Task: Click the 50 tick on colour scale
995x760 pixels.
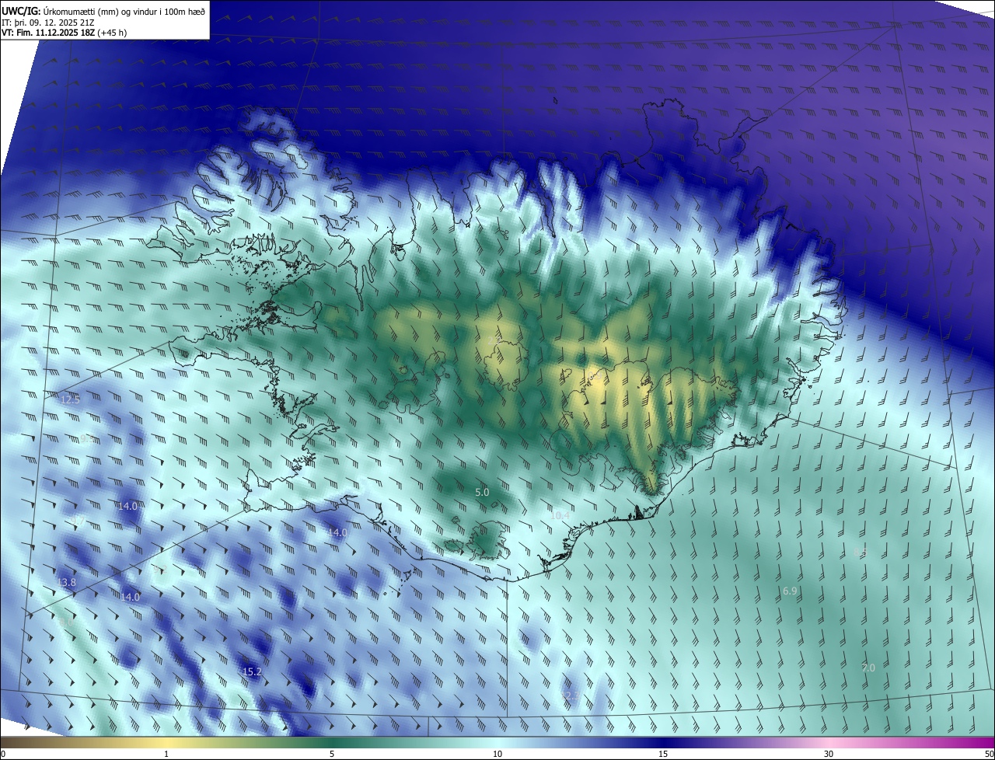Action: pos(990,754)
